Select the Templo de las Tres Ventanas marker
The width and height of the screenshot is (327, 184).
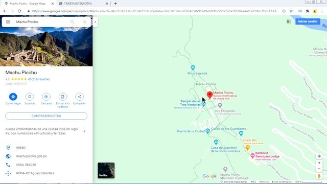tap(203, 104)
